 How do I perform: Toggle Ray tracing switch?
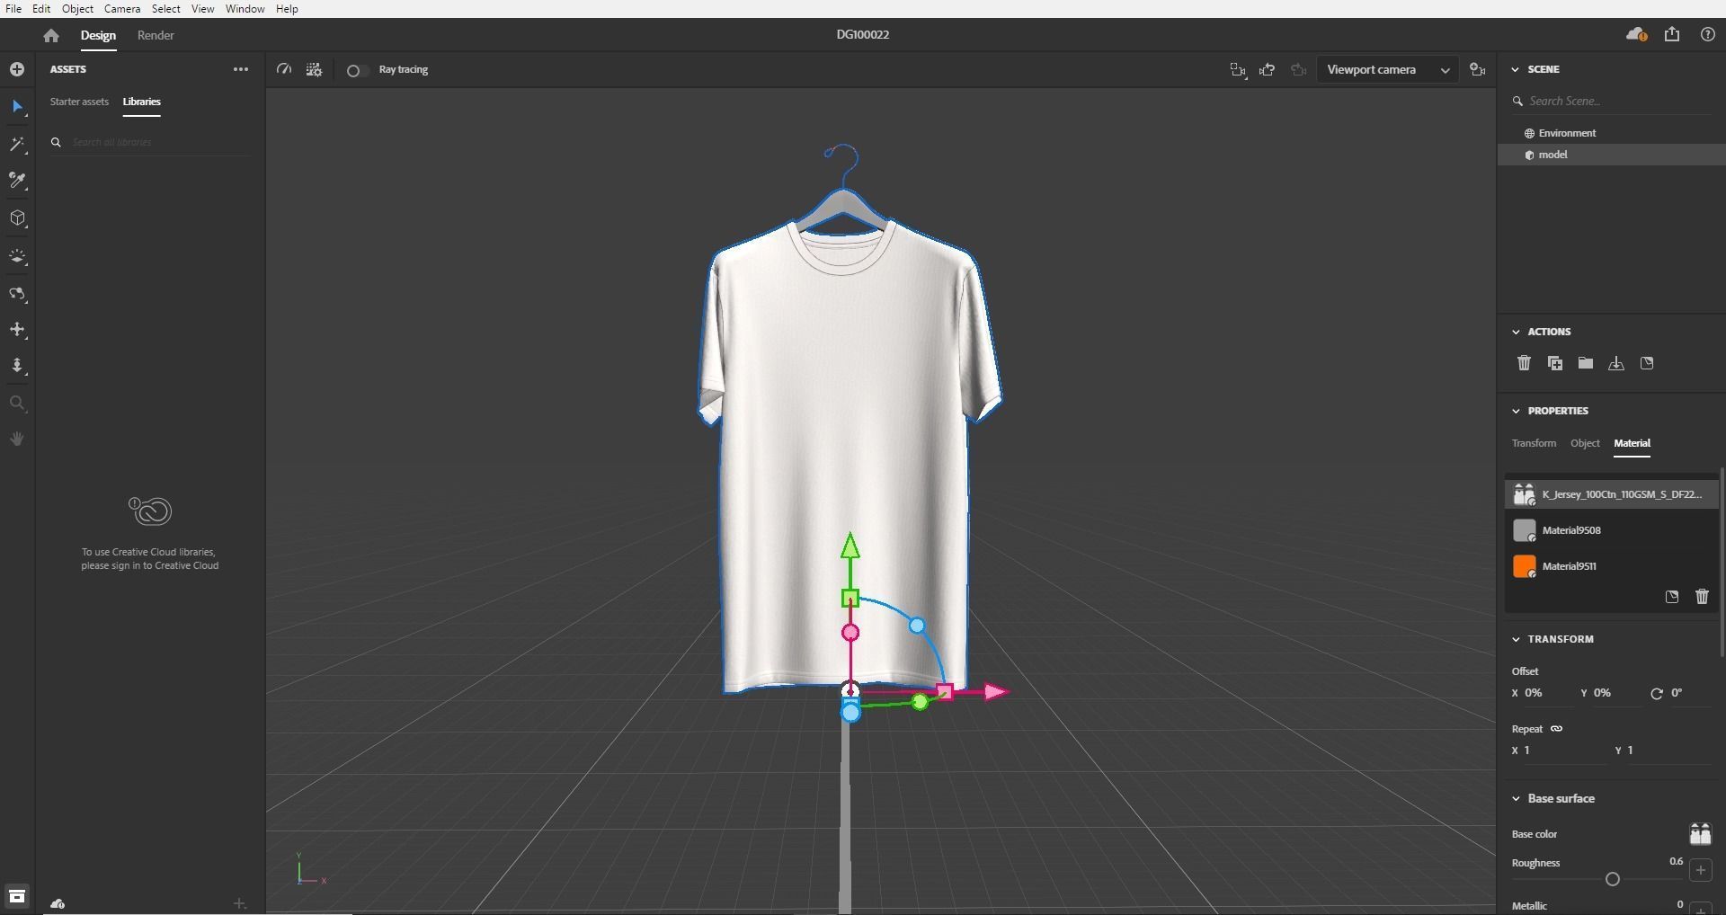tap(356, 70)
